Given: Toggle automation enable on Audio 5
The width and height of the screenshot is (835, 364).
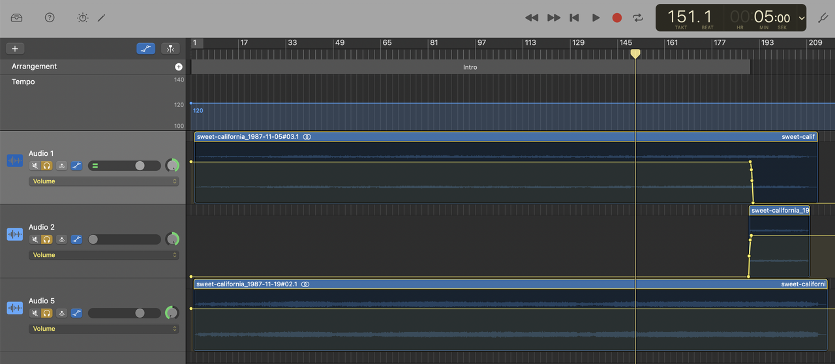Looking at the screenshot, I should coord(76,313).
